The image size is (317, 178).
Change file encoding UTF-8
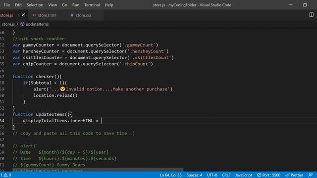(x=212, y=175)
